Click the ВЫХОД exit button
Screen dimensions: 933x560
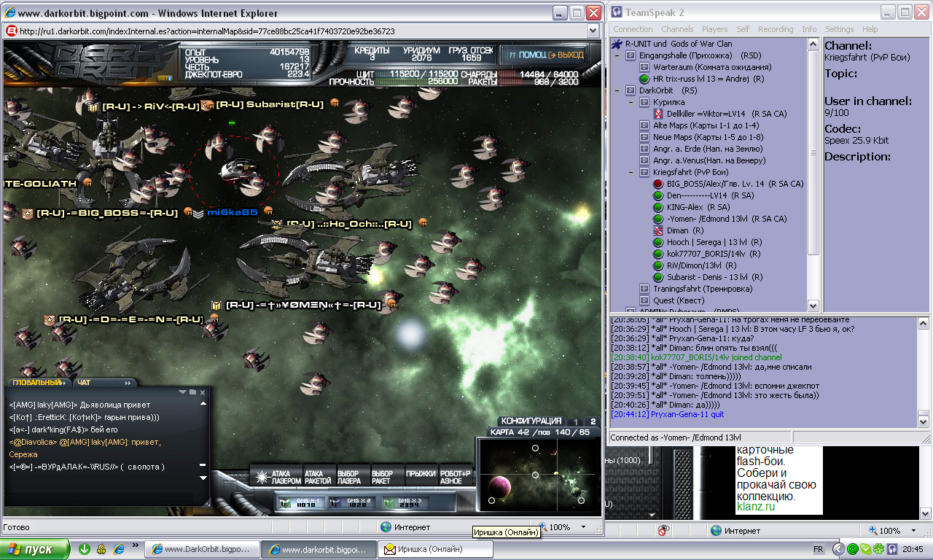[x=568, y=55]
